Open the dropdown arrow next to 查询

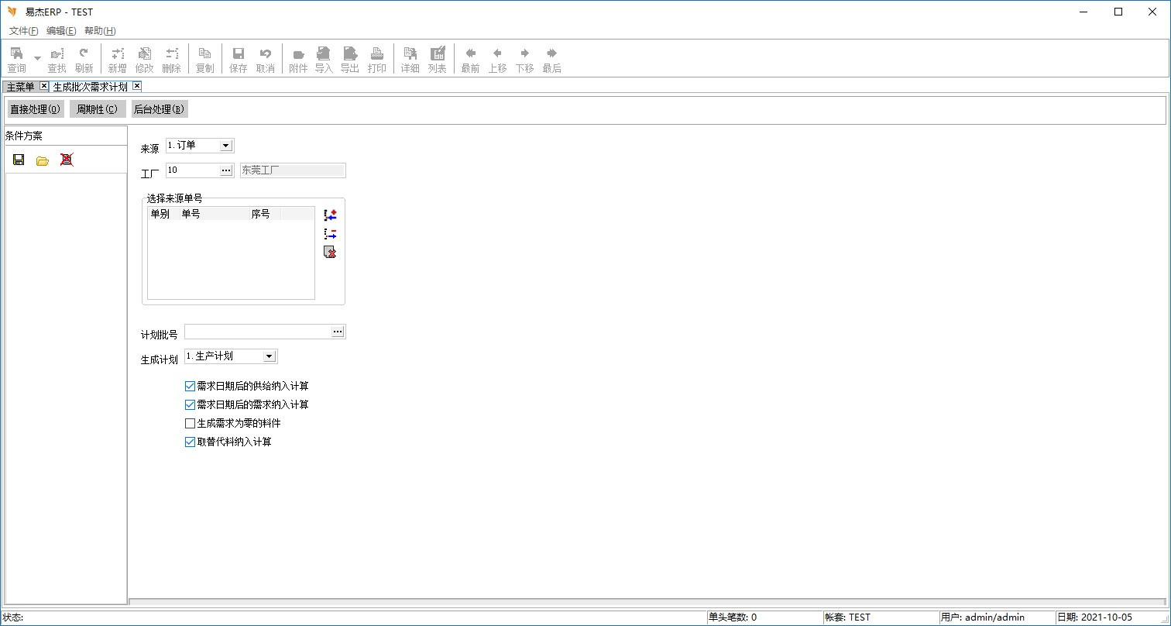[37, 59]
